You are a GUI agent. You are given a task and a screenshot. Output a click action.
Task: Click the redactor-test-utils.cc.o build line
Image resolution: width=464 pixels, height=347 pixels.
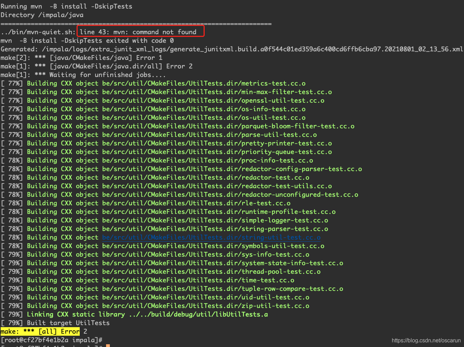pyautogui.click(x=166, y=186)
